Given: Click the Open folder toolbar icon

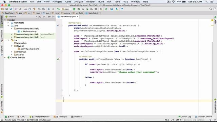Looking at the screenshot, I should [2, 9].
